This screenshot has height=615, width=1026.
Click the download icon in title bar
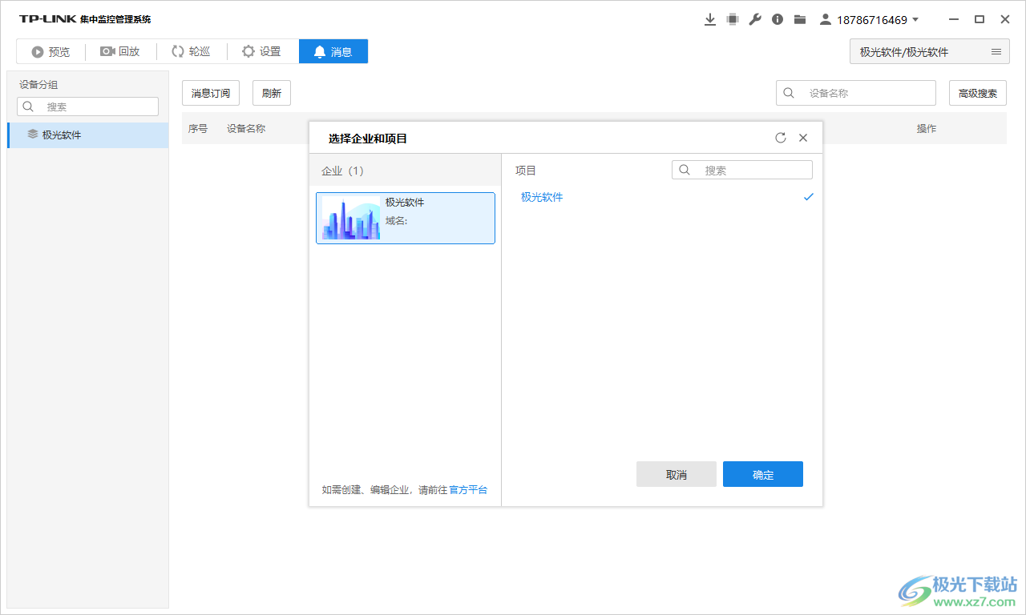[x=709, y=19]
